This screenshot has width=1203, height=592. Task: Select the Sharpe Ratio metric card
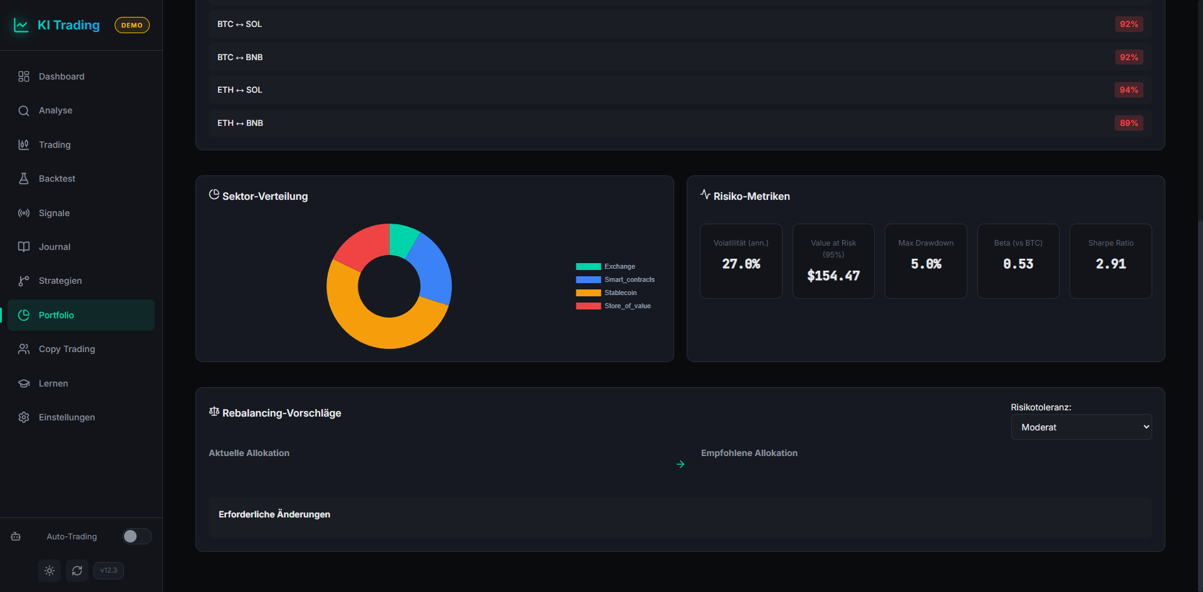coord(1110,261)
